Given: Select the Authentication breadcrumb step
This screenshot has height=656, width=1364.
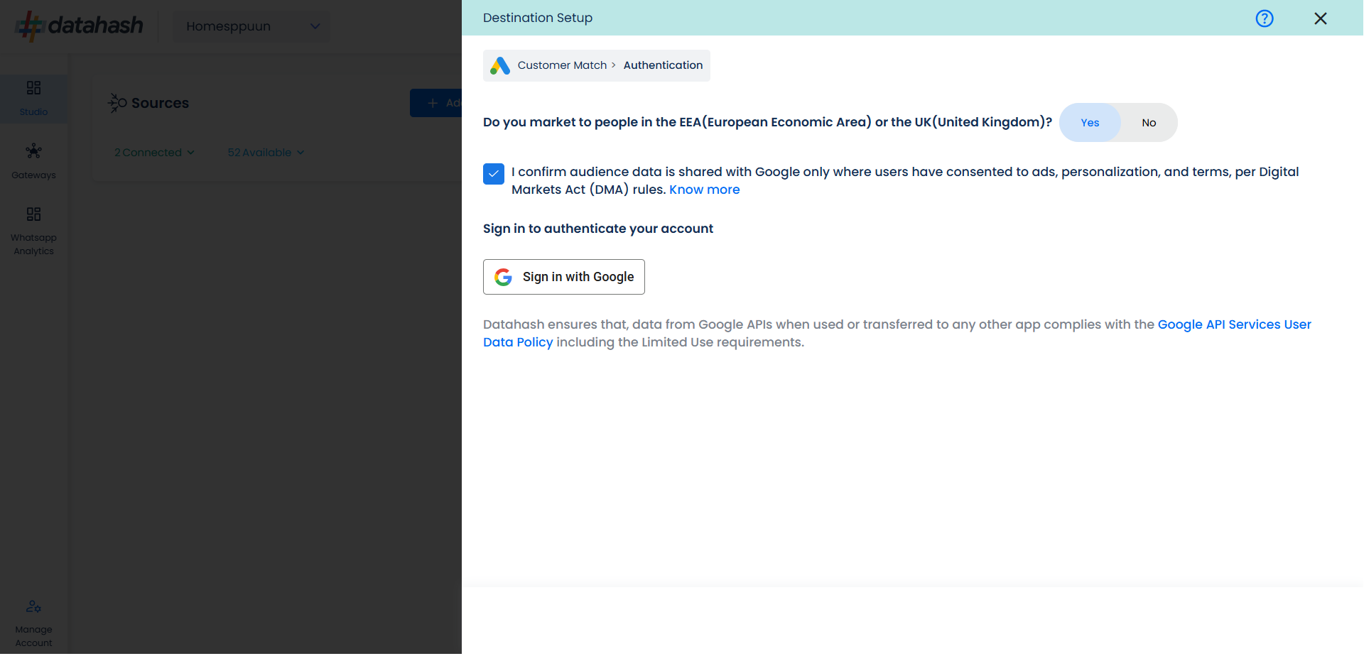Looking at the screenshot, I should 663,65.
